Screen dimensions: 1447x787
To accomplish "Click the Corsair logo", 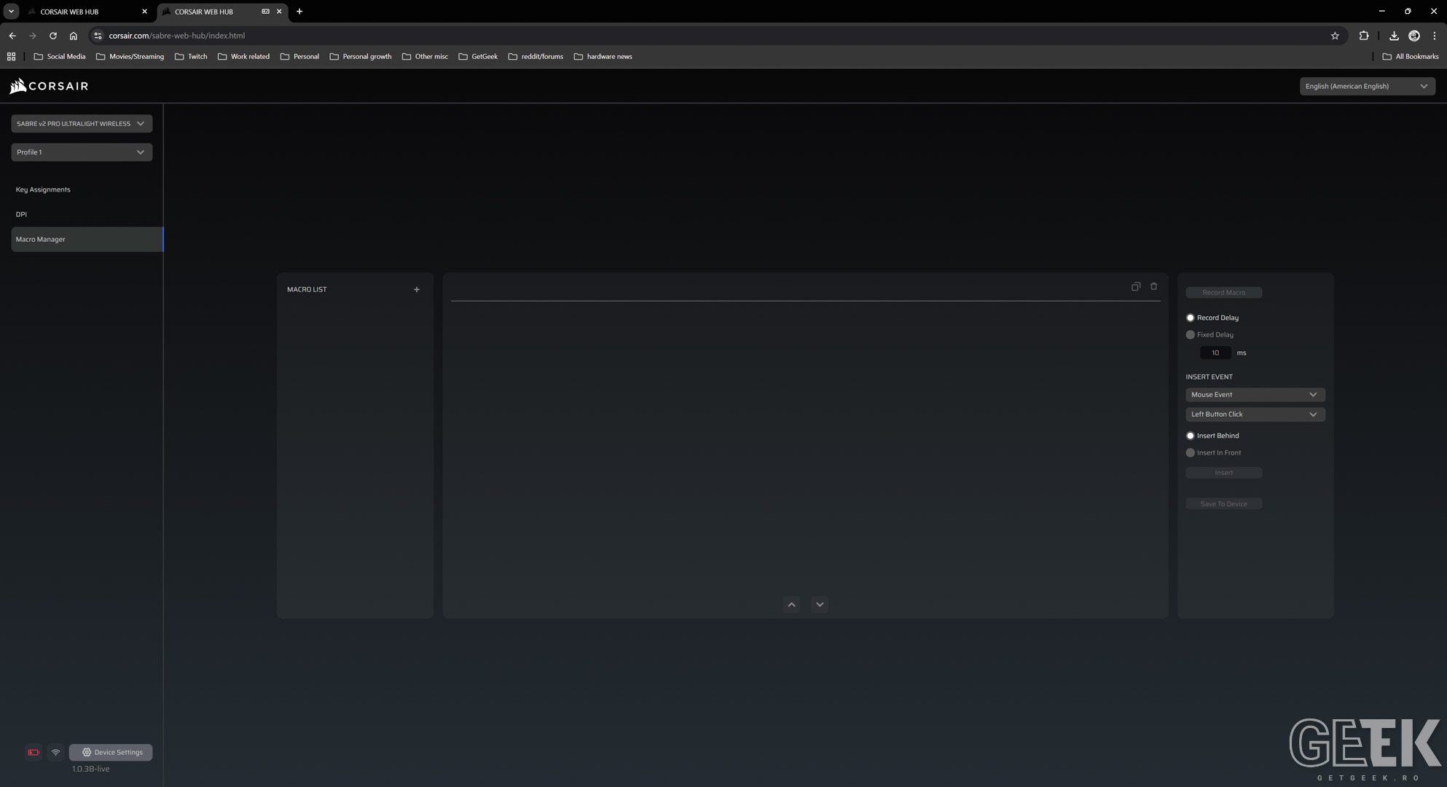I will click(49, 86).
